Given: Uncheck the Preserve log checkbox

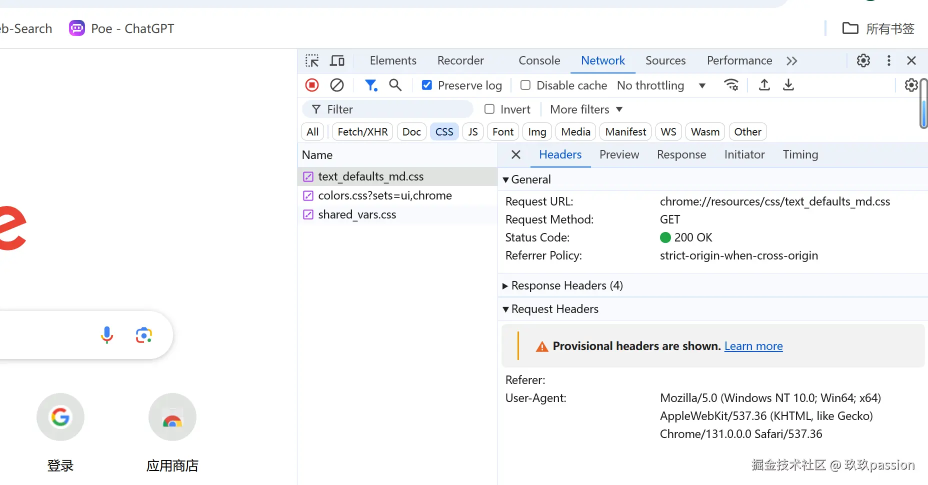Looking at the screenshot, I should (x=427, y=85).
